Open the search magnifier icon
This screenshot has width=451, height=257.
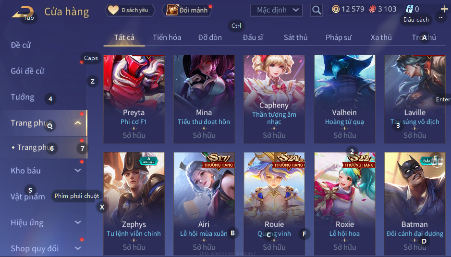point(317,11)
